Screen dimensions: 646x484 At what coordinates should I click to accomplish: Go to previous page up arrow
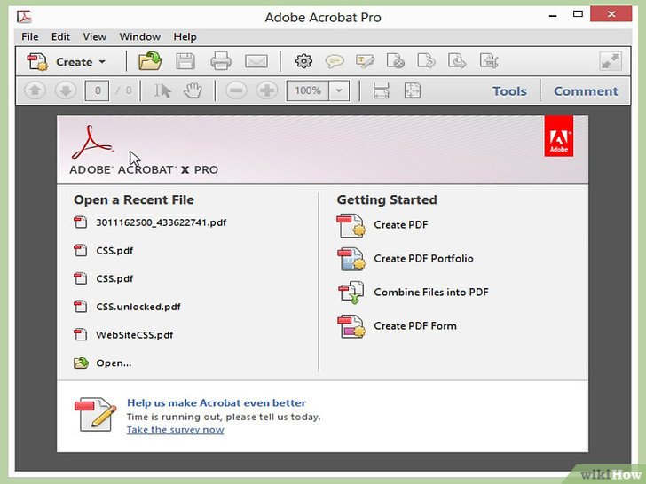pos(35,90)
